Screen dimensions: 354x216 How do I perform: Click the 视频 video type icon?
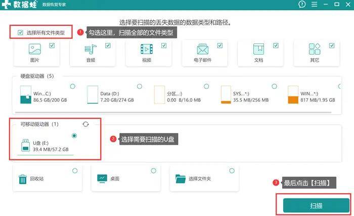[x=147, y=49]
